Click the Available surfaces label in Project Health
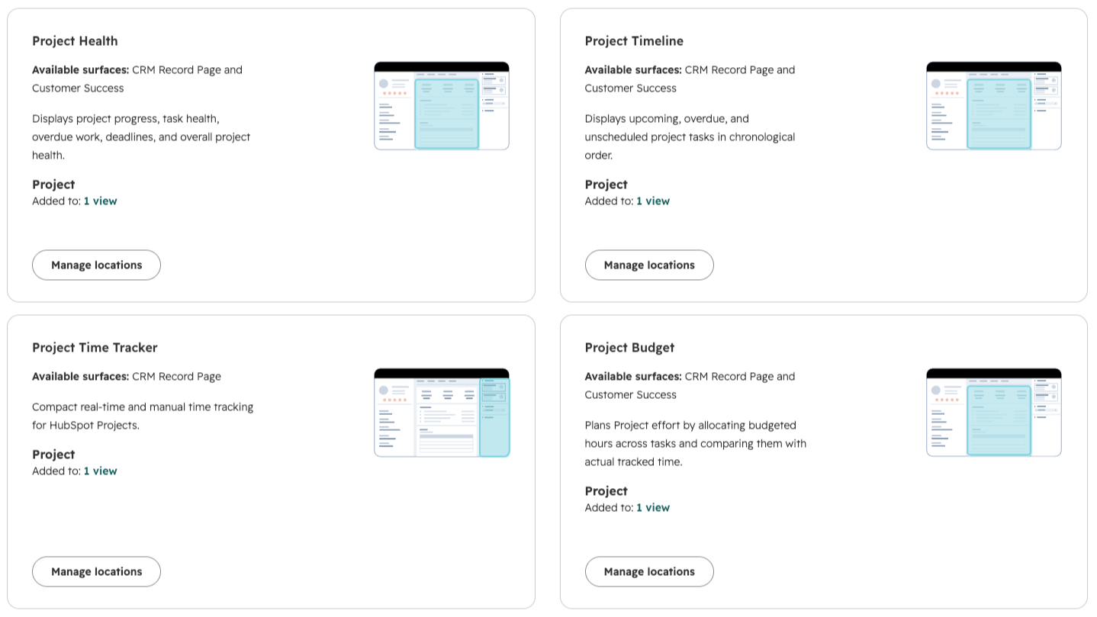 coord(80,70)
